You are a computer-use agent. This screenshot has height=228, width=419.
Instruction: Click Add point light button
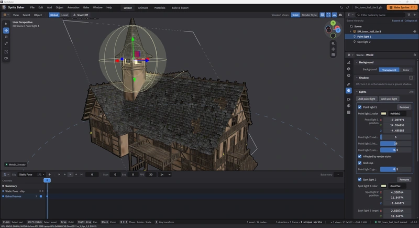tap(367, 99)
